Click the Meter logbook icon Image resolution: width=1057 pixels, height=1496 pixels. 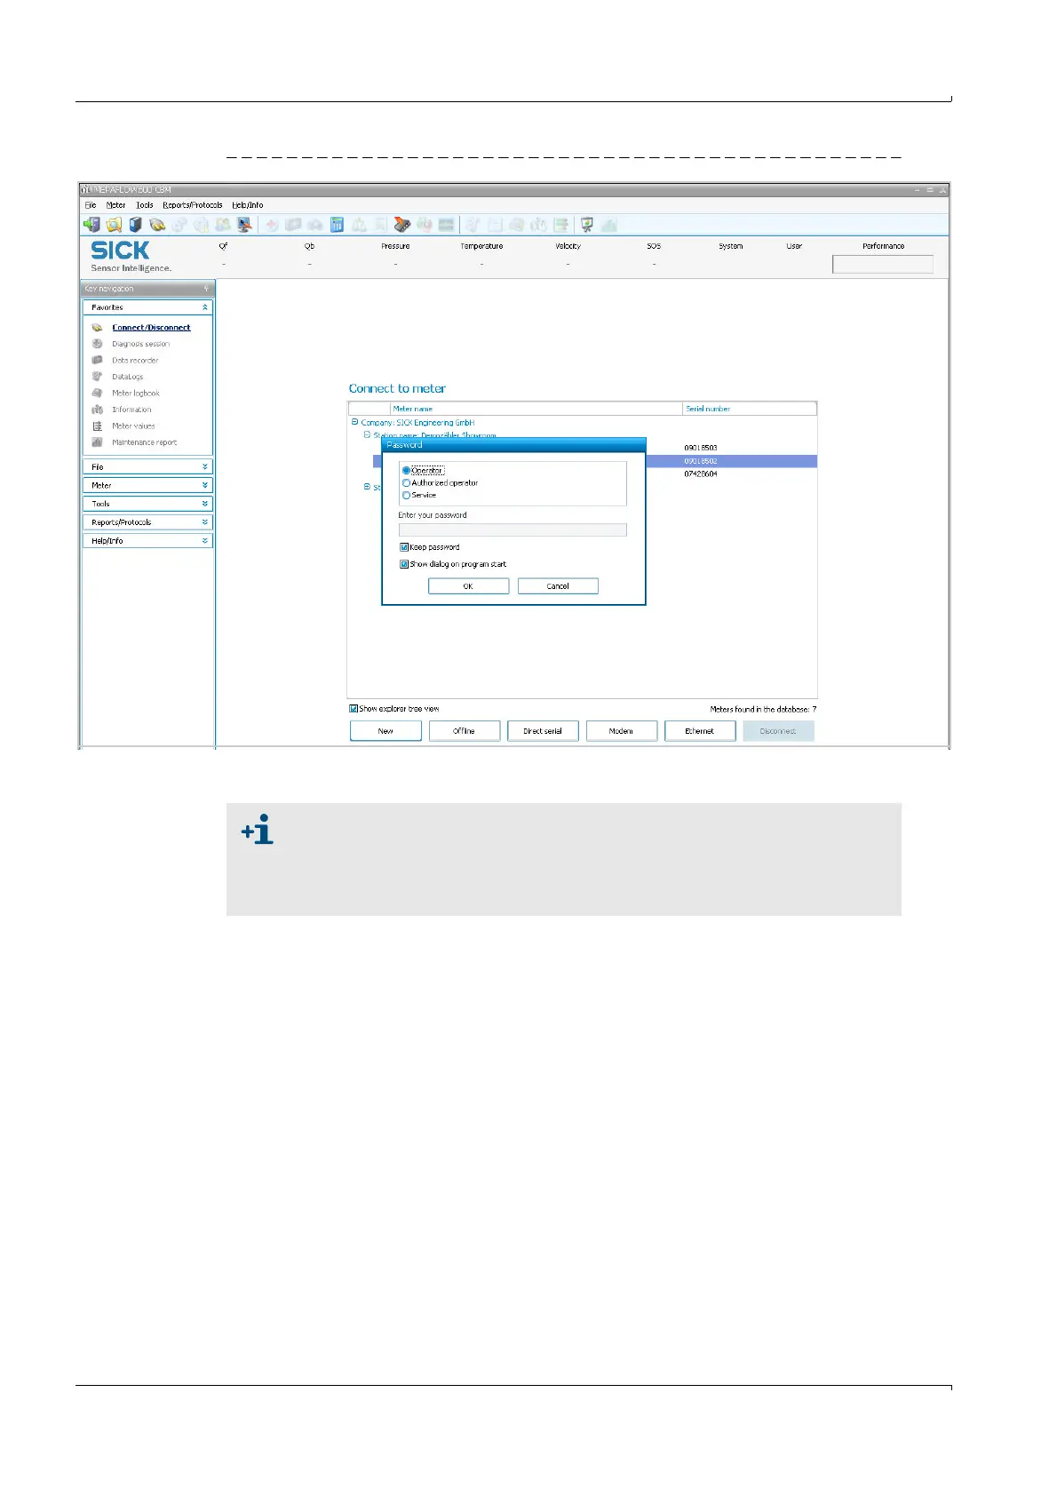[98, 393]
